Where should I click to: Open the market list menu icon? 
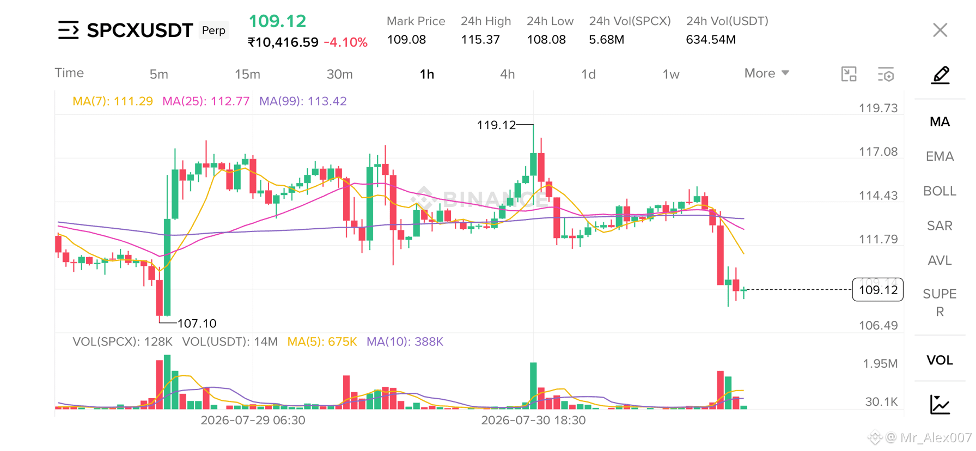(69, 30)
